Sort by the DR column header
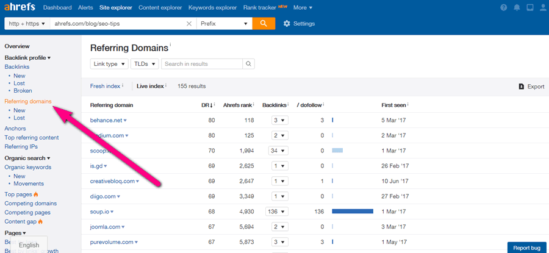The height and width of the screenshot is (253, 549). 206,105
